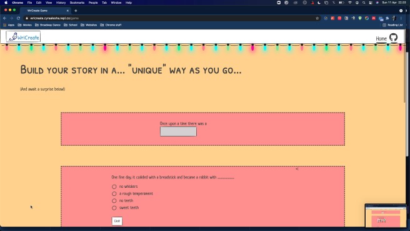Go back to previous page
The height and width of the screenshot is (231, 410).
5,18
